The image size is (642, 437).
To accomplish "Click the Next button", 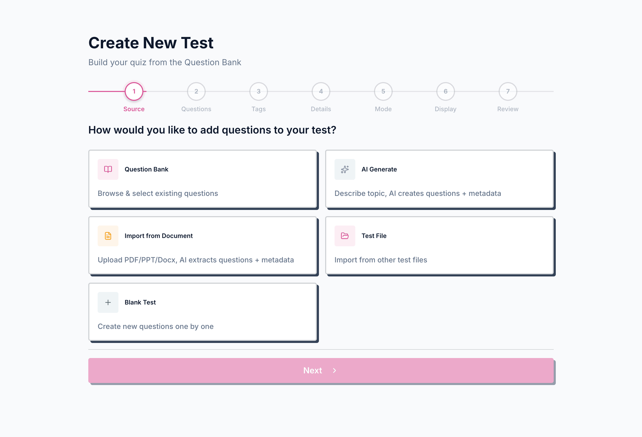I will pos(321,370).
